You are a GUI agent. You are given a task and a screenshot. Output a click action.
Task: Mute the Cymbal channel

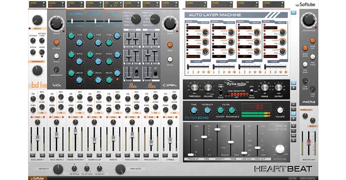click(175, 155)
